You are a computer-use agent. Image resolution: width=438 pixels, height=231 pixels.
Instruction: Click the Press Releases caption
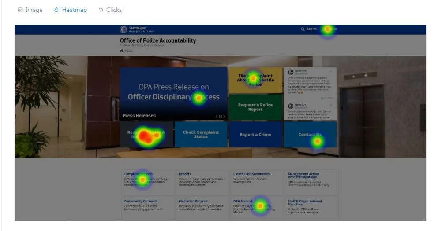coord(139,115)
